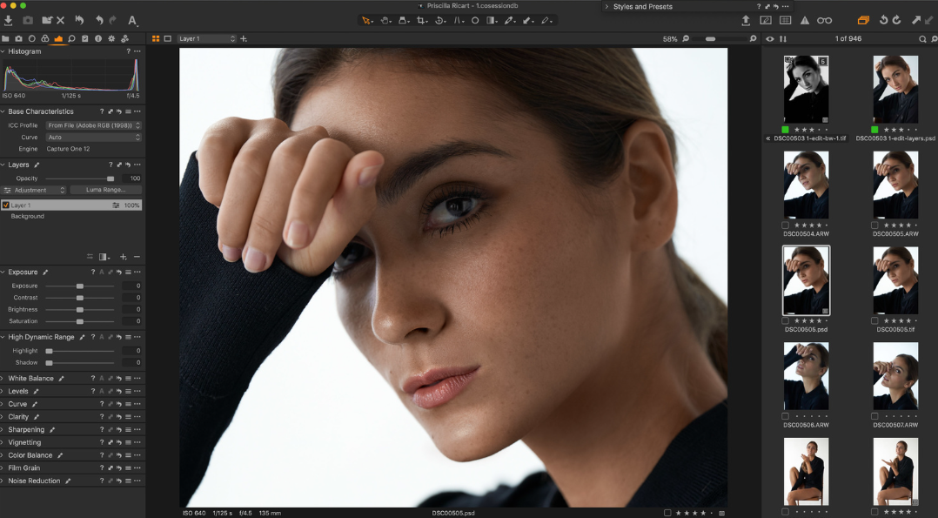Select the Crop tool in the cursor toolbar
The height and width of the screenshot is (518, 938).
click(421, 19)
